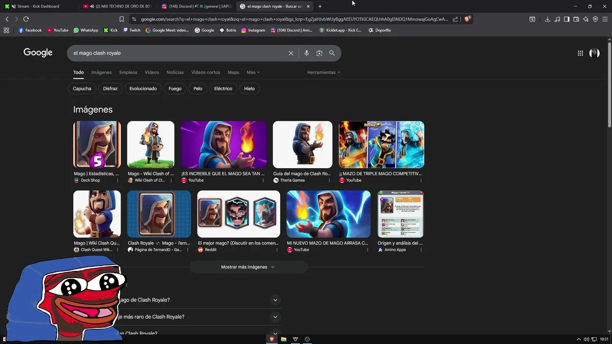Open the bookmarks apps grid icon
The height and width of the screenshot is (344, 612).
click(x=6, y=30)
